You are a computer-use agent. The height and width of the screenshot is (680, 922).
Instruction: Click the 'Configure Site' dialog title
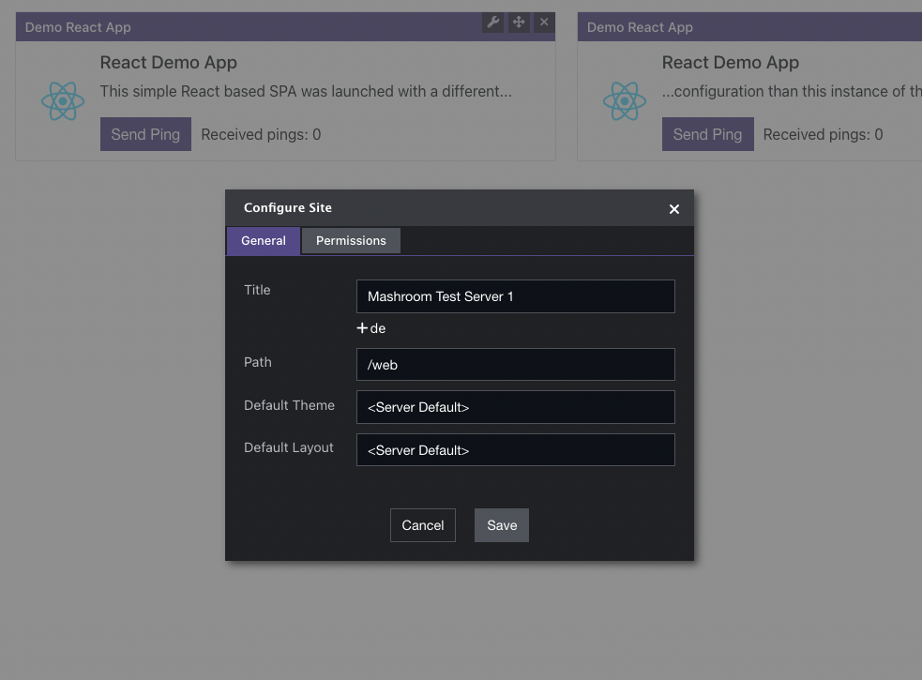(x=288, y=207)
